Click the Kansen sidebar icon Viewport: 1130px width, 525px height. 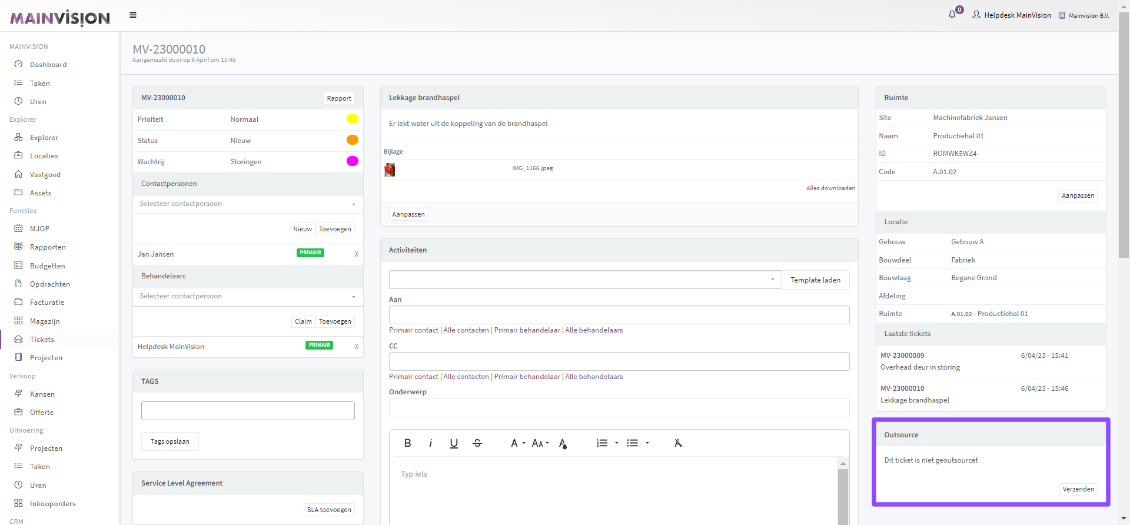[x=18, y=394]
